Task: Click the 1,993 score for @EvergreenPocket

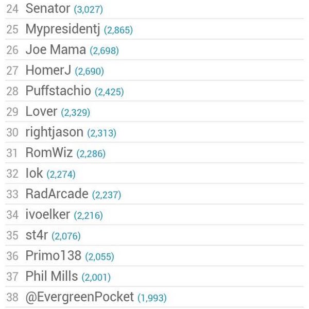Action: pyautogui.click(x=152, y=298)
